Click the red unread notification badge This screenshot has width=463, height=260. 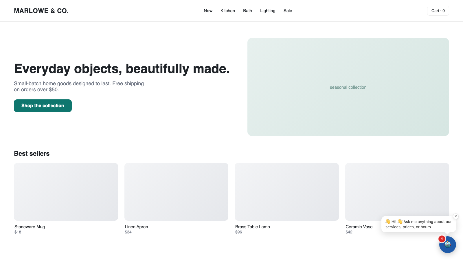point(442,239)
